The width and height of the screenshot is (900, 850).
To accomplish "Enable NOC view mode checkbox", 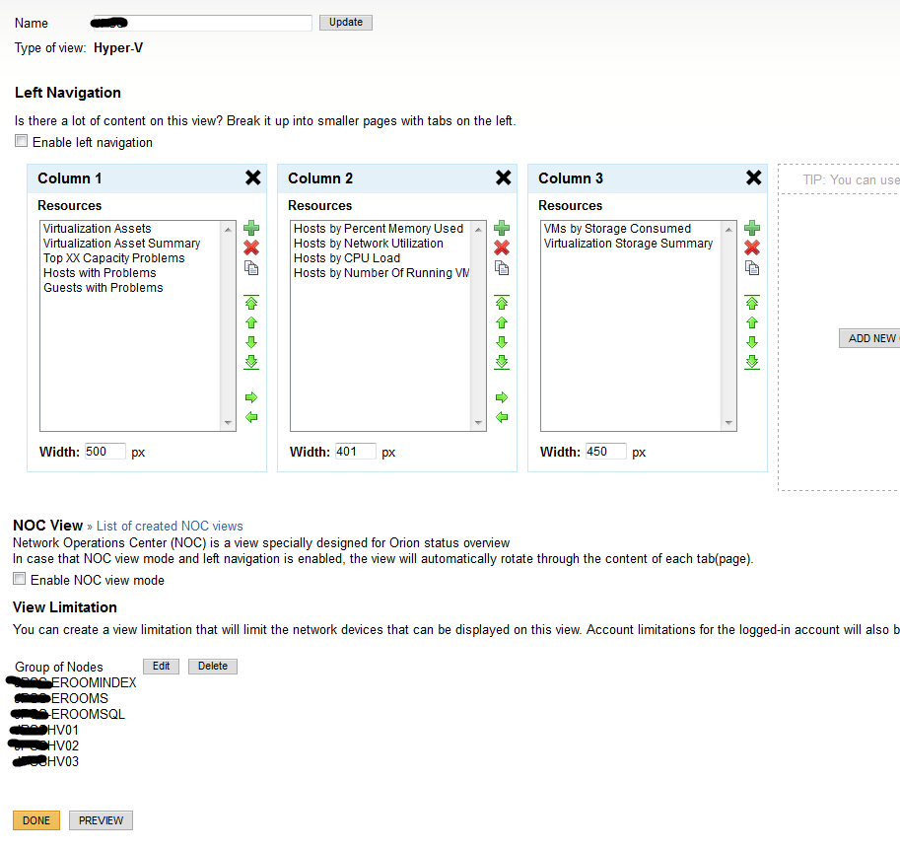I will (x=20, y=579).
